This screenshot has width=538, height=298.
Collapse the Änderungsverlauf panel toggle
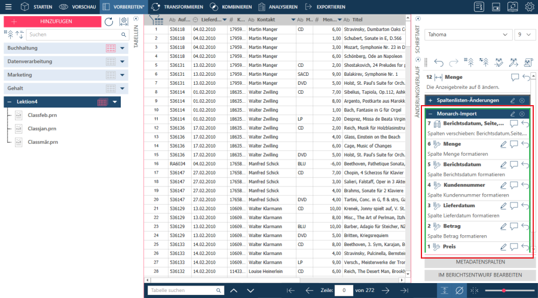(x=418, y=60)
